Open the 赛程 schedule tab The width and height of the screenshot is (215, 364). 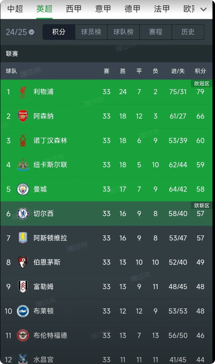pos(155,32)
